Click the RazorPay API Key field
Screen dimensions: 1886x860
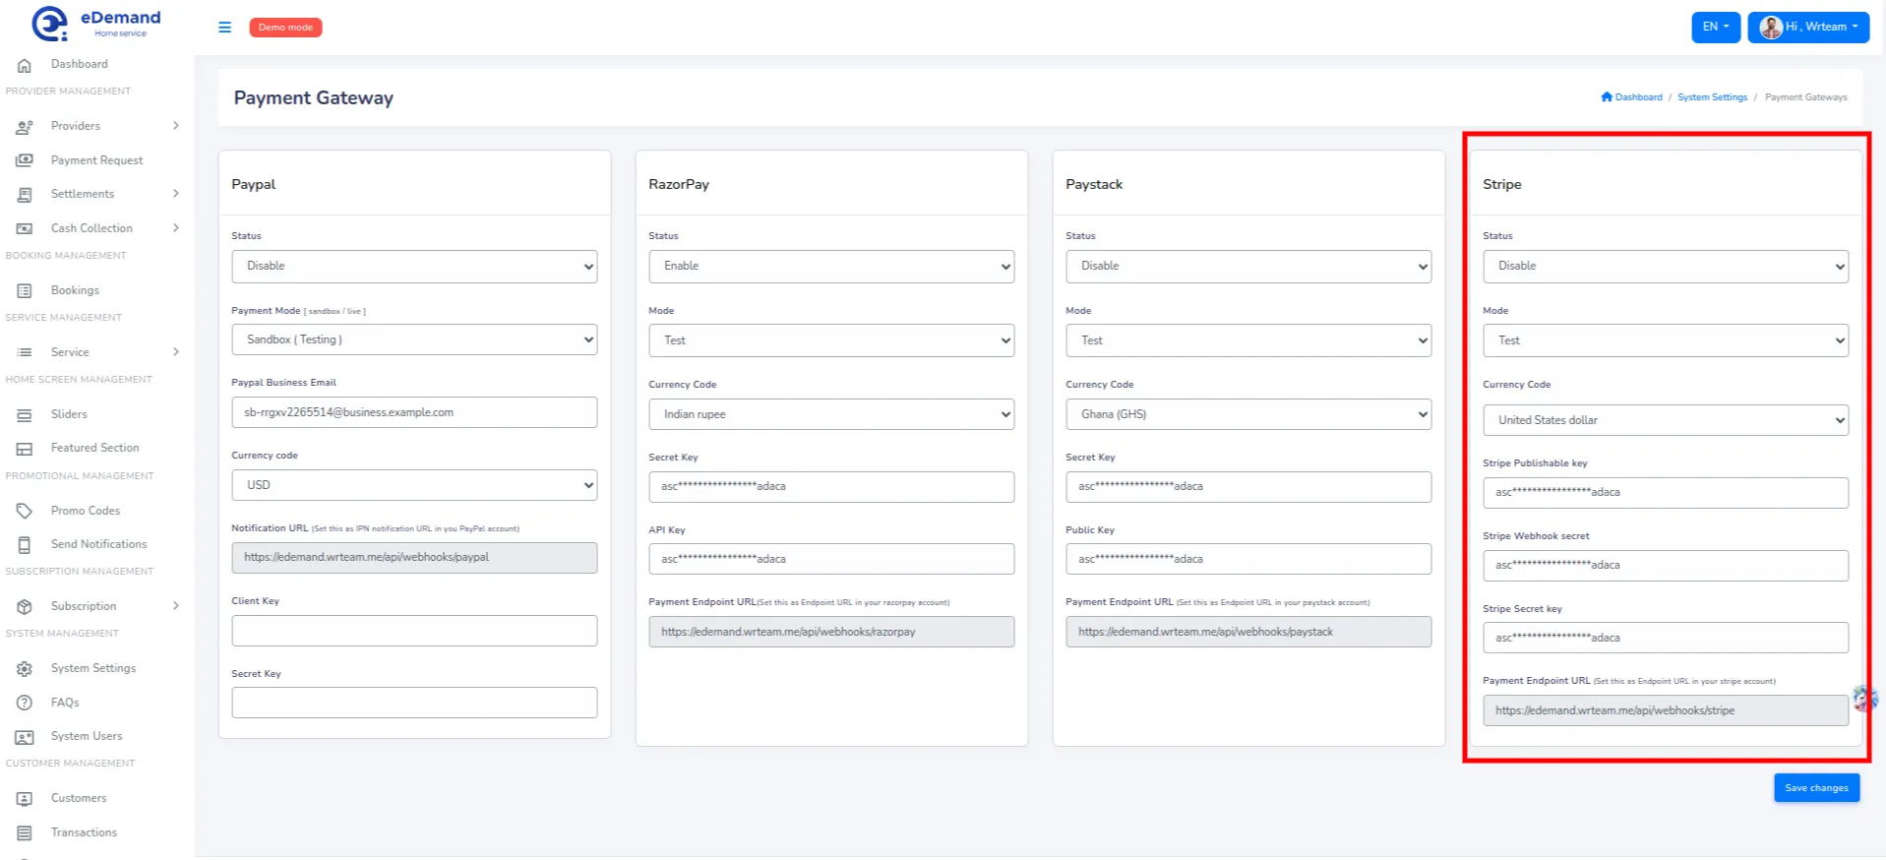(x=831, y=559)
